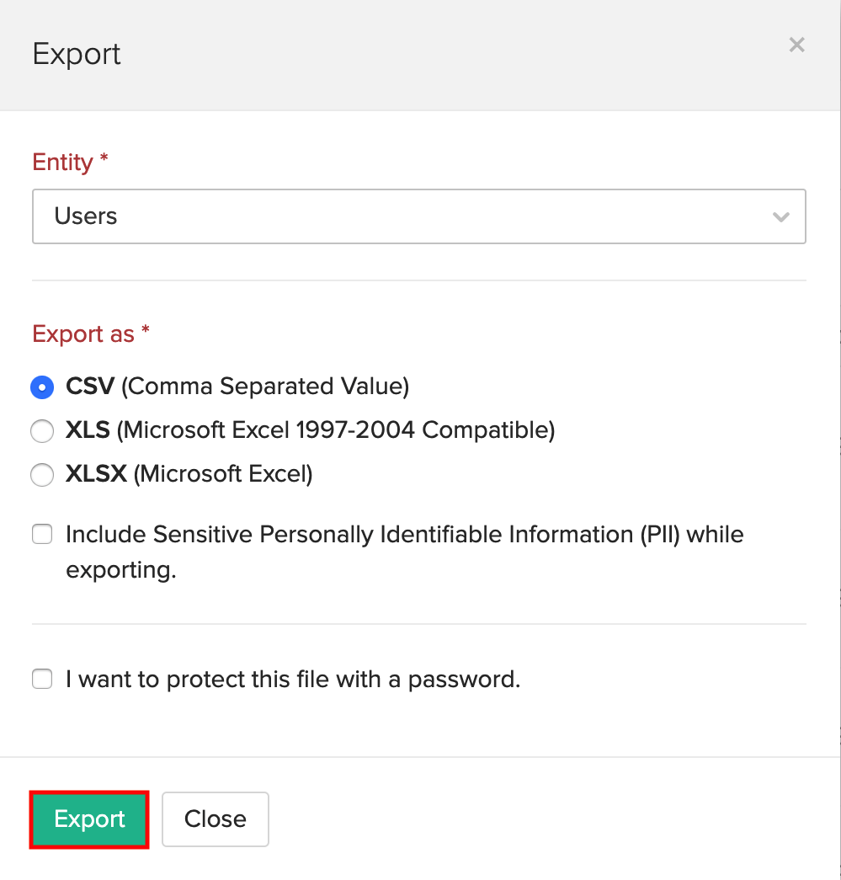841x880 pixels.
Task: Tick the password protection checkbox
Action: (42, 680)
